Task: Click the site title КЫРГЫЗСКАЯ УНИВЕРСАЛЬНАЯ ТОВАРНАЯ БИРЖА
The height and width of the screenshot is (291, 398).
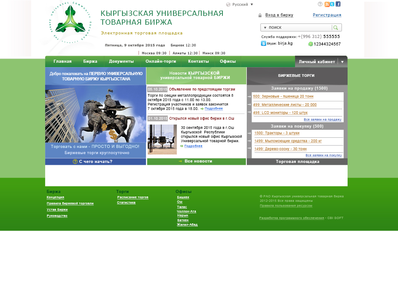Action: tap(162, 18)
